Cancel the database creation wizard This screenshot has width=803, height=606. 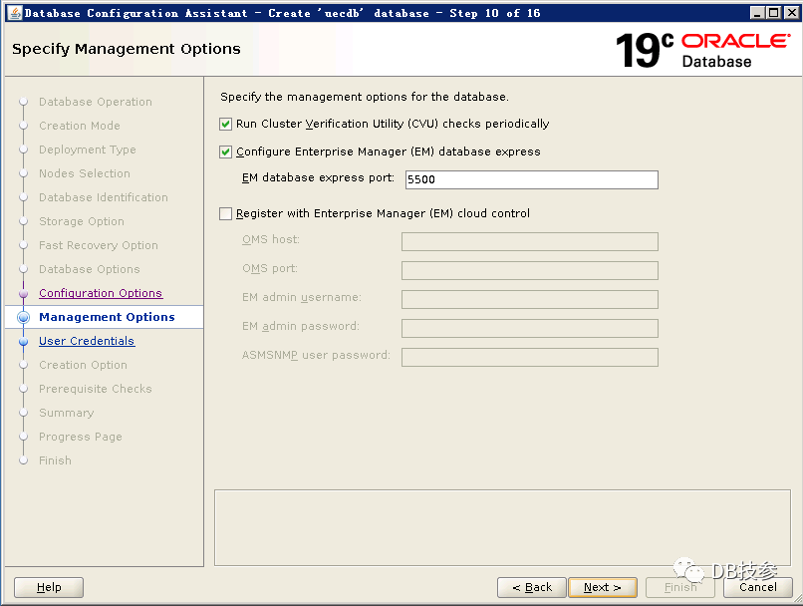[758, 587]
